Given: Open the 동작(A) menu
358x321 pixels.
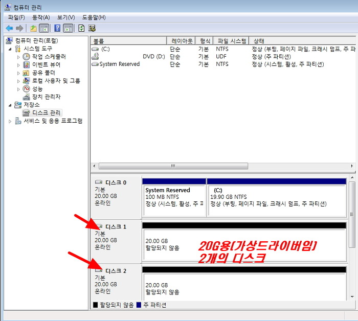Looking at the screenshot, I should [41, 17].
